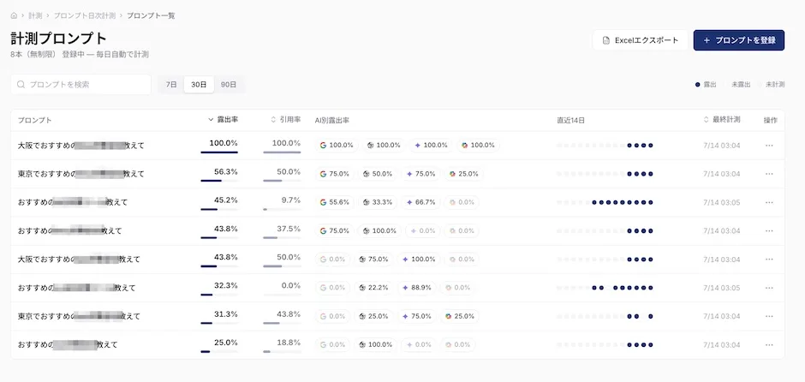Select the 30日 period toggle

pyautogui.click(x=199, y=84)
